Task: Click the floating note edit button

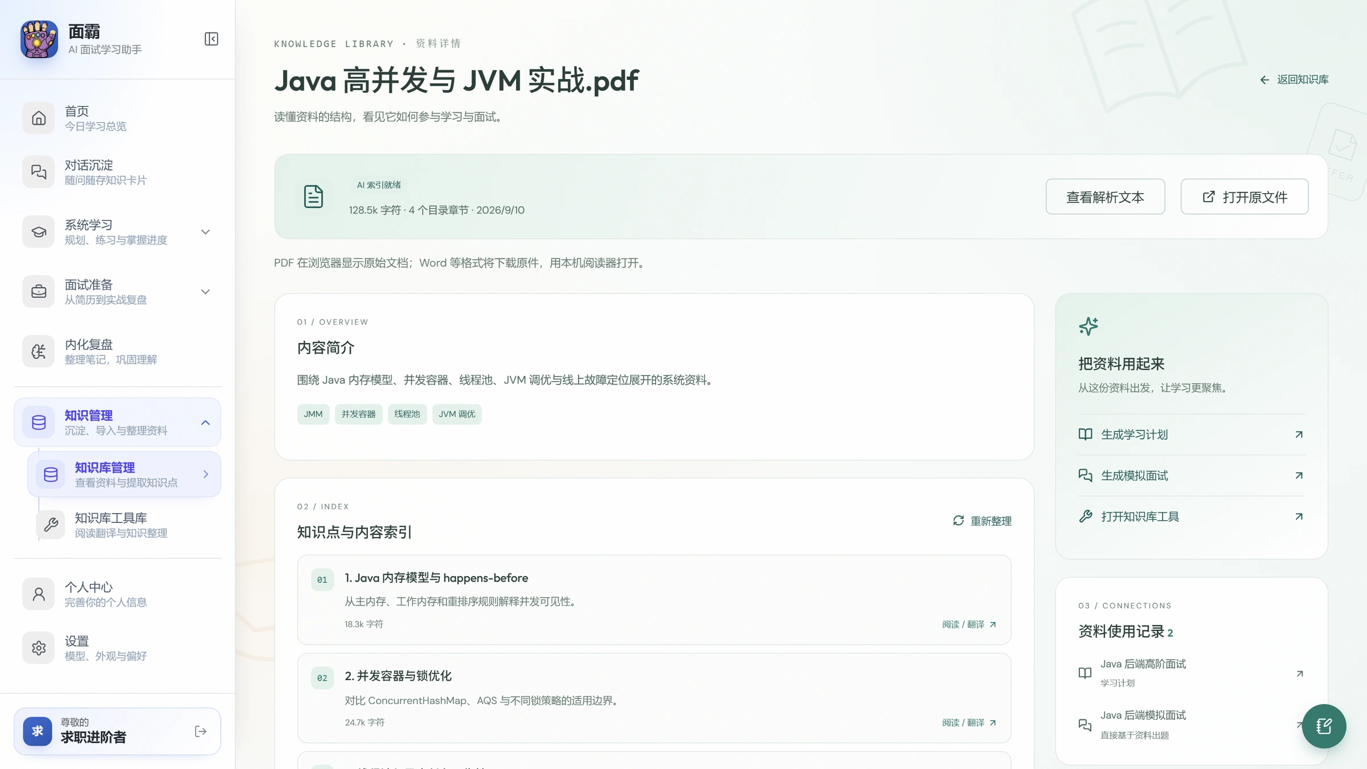Action: click(1324, 726)
